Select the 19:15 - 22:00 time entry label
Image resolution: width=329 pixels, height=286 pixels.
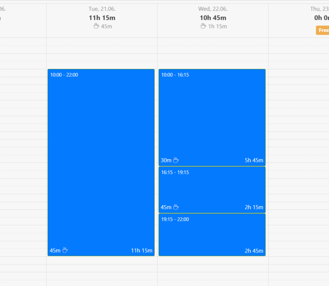click(175, 219)
